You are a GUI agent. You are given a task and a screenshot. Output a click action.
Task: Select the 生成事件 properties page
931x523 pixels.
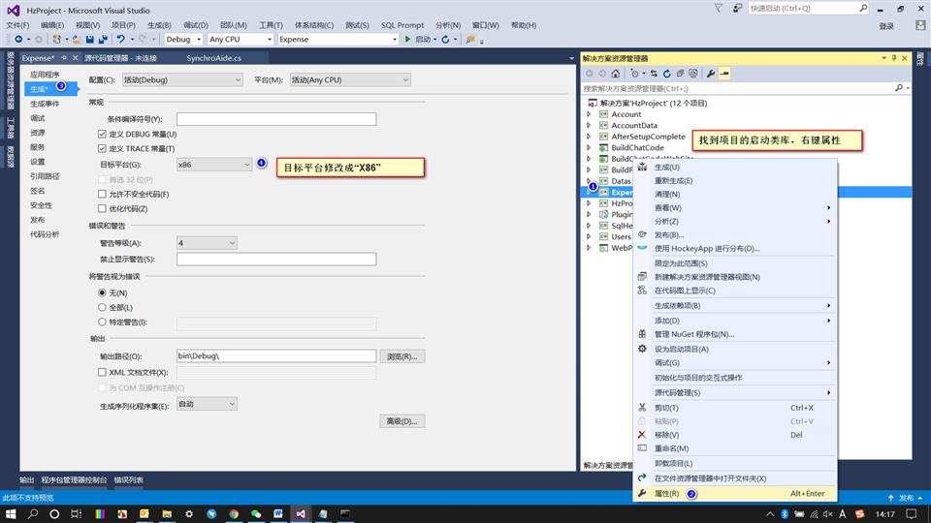point(45,104)
